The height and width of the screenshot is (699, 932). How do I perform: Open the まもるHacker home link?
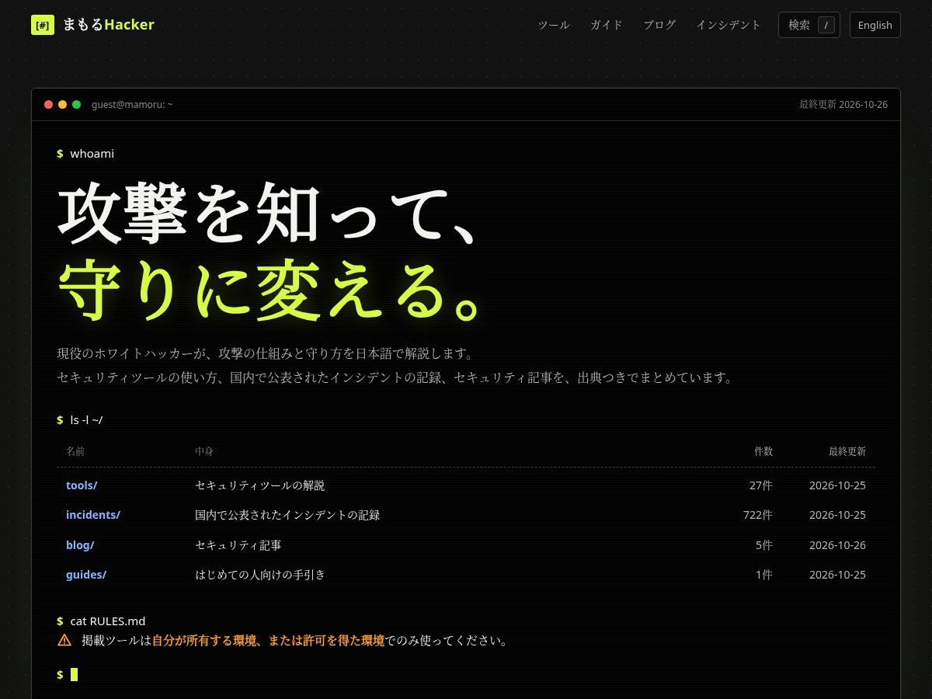(x=92, y=25)
